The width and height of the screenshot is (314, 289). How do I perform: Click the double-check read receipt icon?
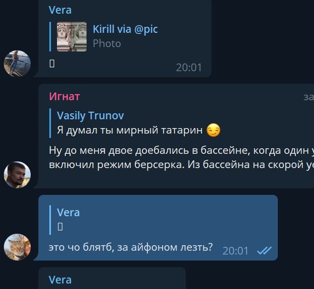coord(264,250)
